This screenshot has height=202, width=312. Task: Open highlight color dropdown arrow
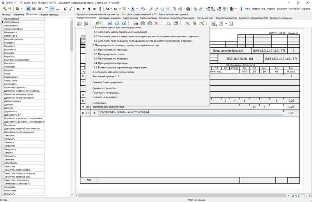tap(128, 9)
